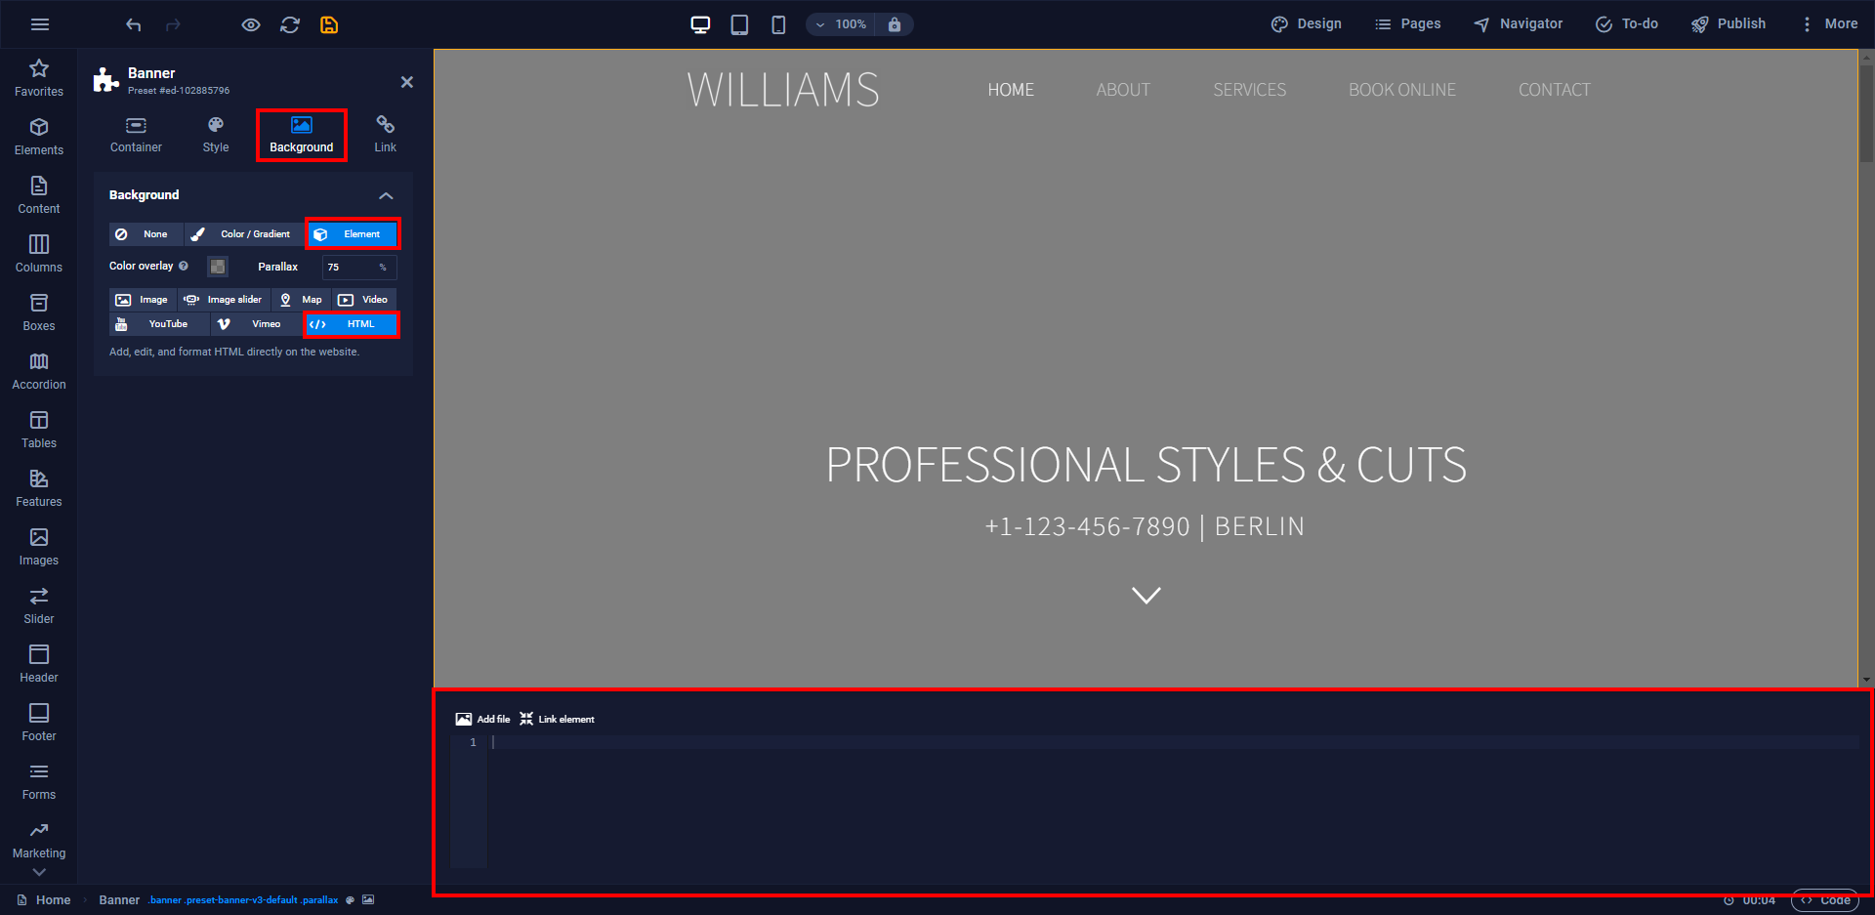The image size is (1875, 915).
Task: Choose YouTube as background element
Action: click(x=159, y=324)
